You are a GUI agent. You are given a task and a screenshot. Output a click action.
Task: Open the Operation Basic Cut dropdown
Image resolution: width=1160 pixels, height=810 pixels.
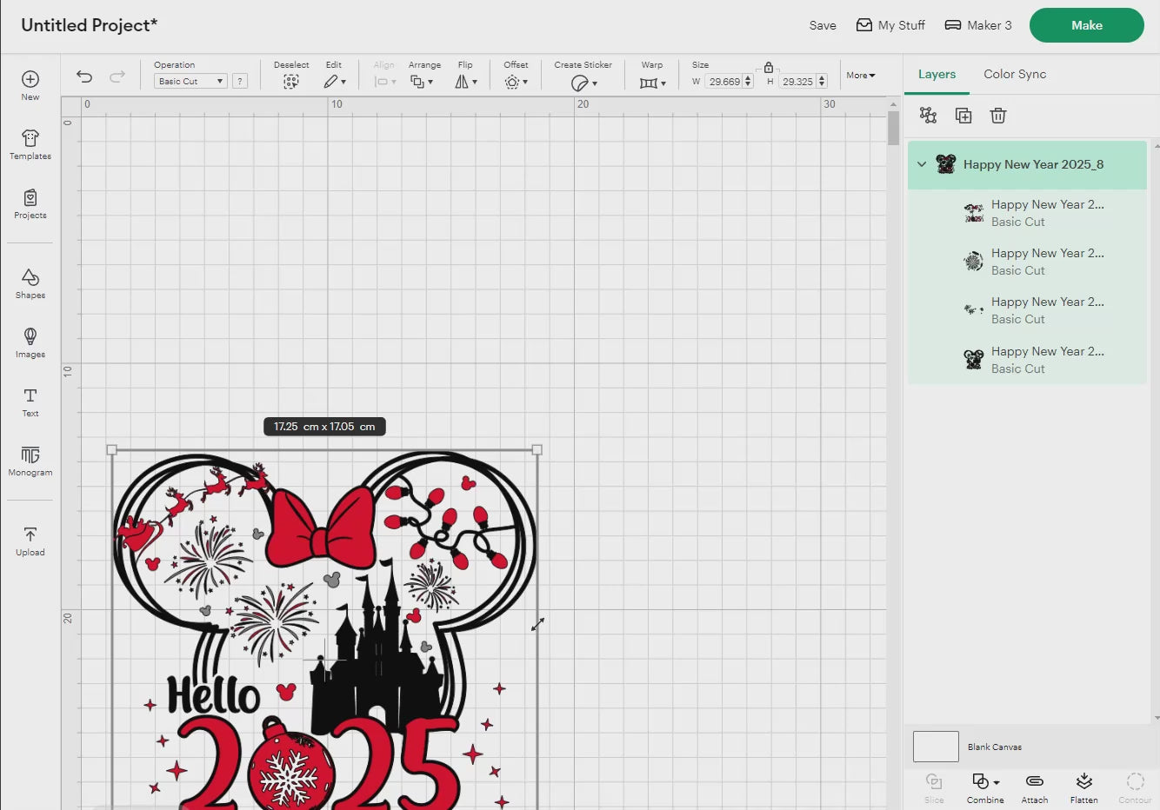click(190, 81)
